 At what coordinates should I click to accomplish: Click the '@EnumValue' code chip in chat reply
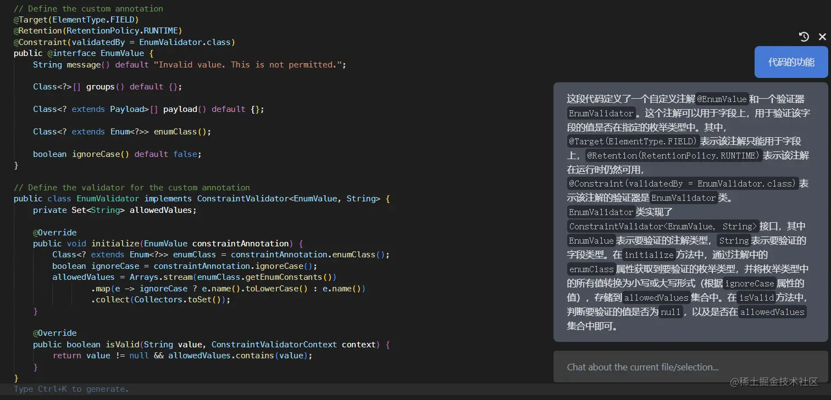tap(722, 99)
